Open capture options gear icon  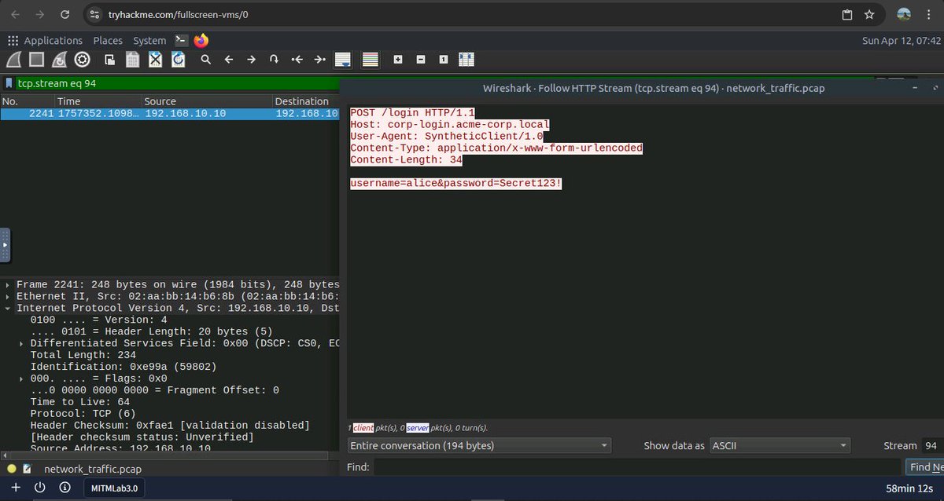[82, 60]
